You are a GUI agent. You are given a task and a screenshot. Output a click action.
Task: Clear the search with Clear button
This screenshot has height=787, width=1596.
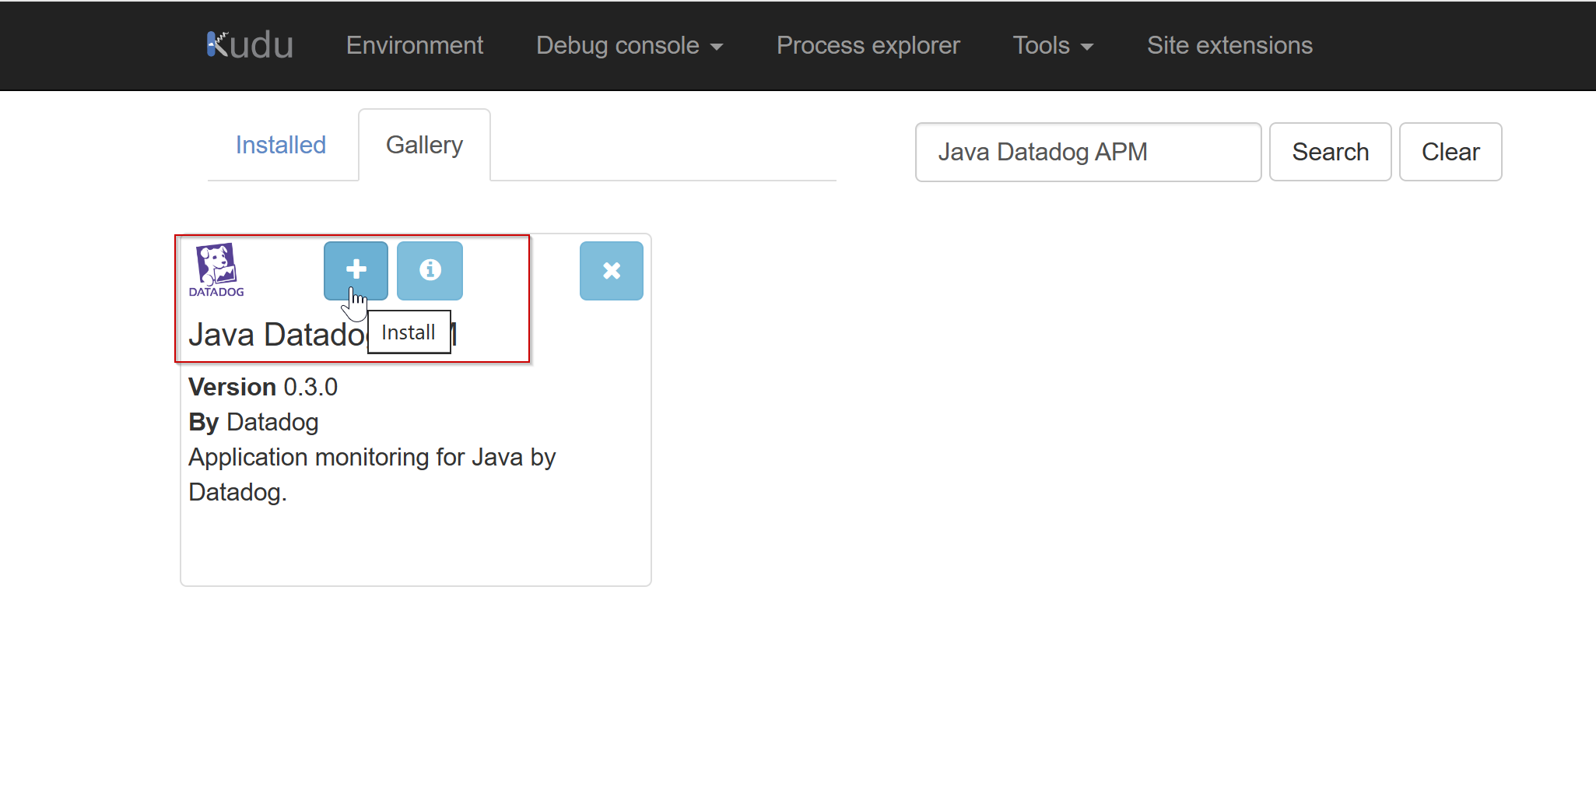(1450, 152)
